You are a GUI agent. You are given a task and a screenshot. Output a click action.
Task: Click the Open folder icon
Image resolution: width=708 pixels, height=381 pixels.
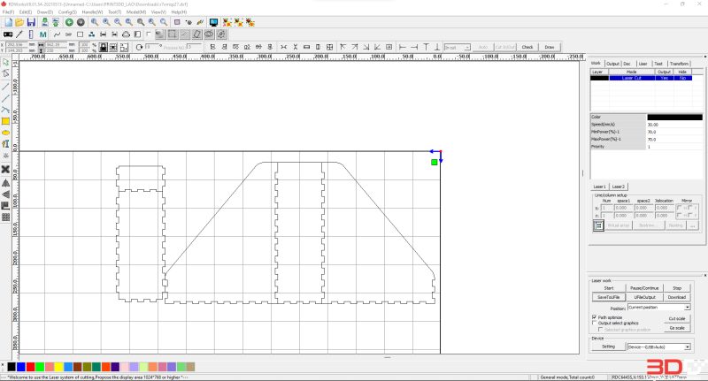[x=19, y=22]
